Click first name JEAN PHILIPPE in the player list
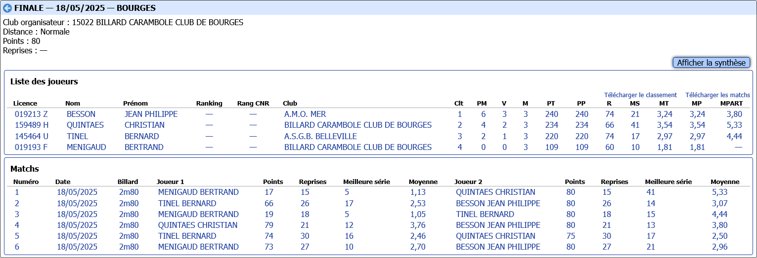The width and height of the screenshot is (757, 258). pos(151,114)
